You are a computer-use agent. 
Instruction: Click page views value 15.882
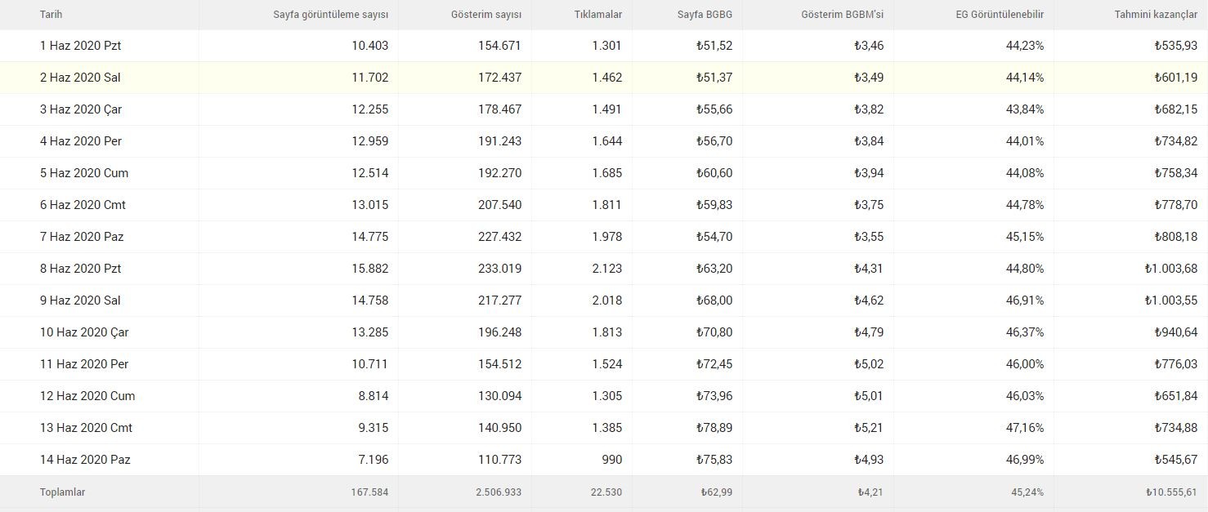370,269
